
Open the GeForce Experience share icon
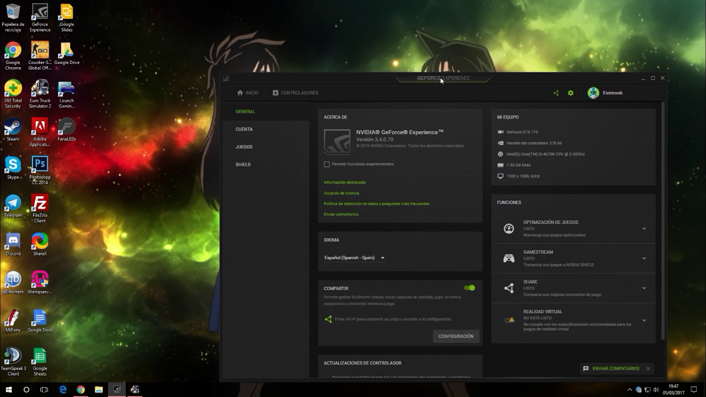555,93
